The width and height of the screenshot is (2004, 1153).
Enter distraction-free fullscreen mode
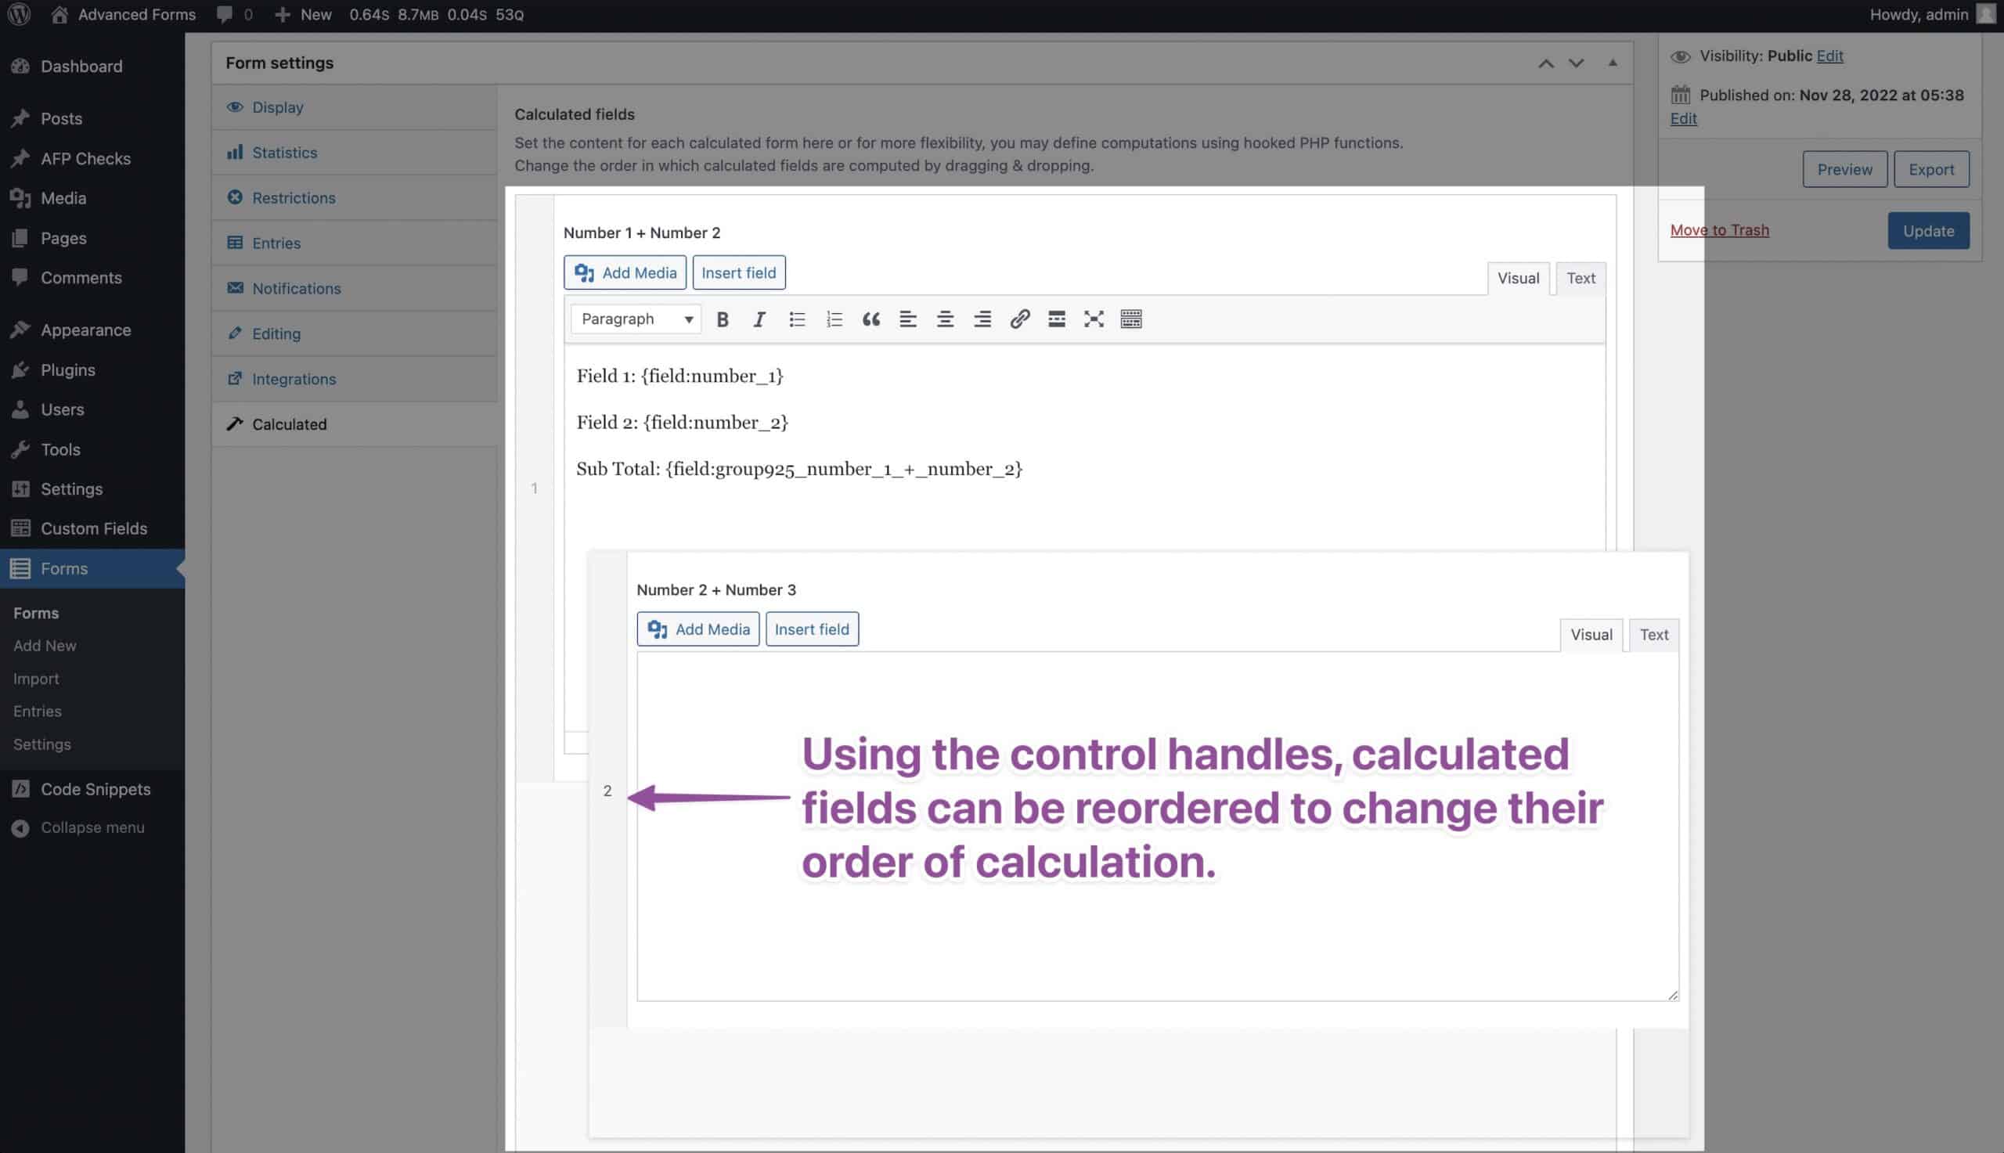[x=1094, y=319]
